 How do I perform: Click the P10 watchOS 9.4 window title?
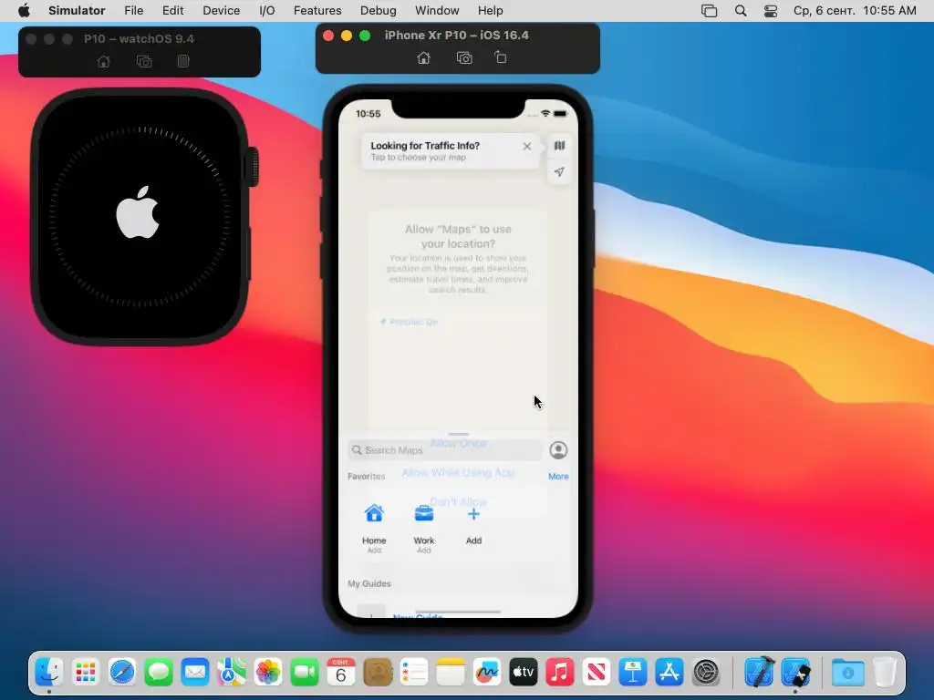139,38
